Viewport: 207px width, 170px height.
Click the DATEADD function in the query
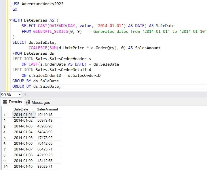[x=57, y=26]
